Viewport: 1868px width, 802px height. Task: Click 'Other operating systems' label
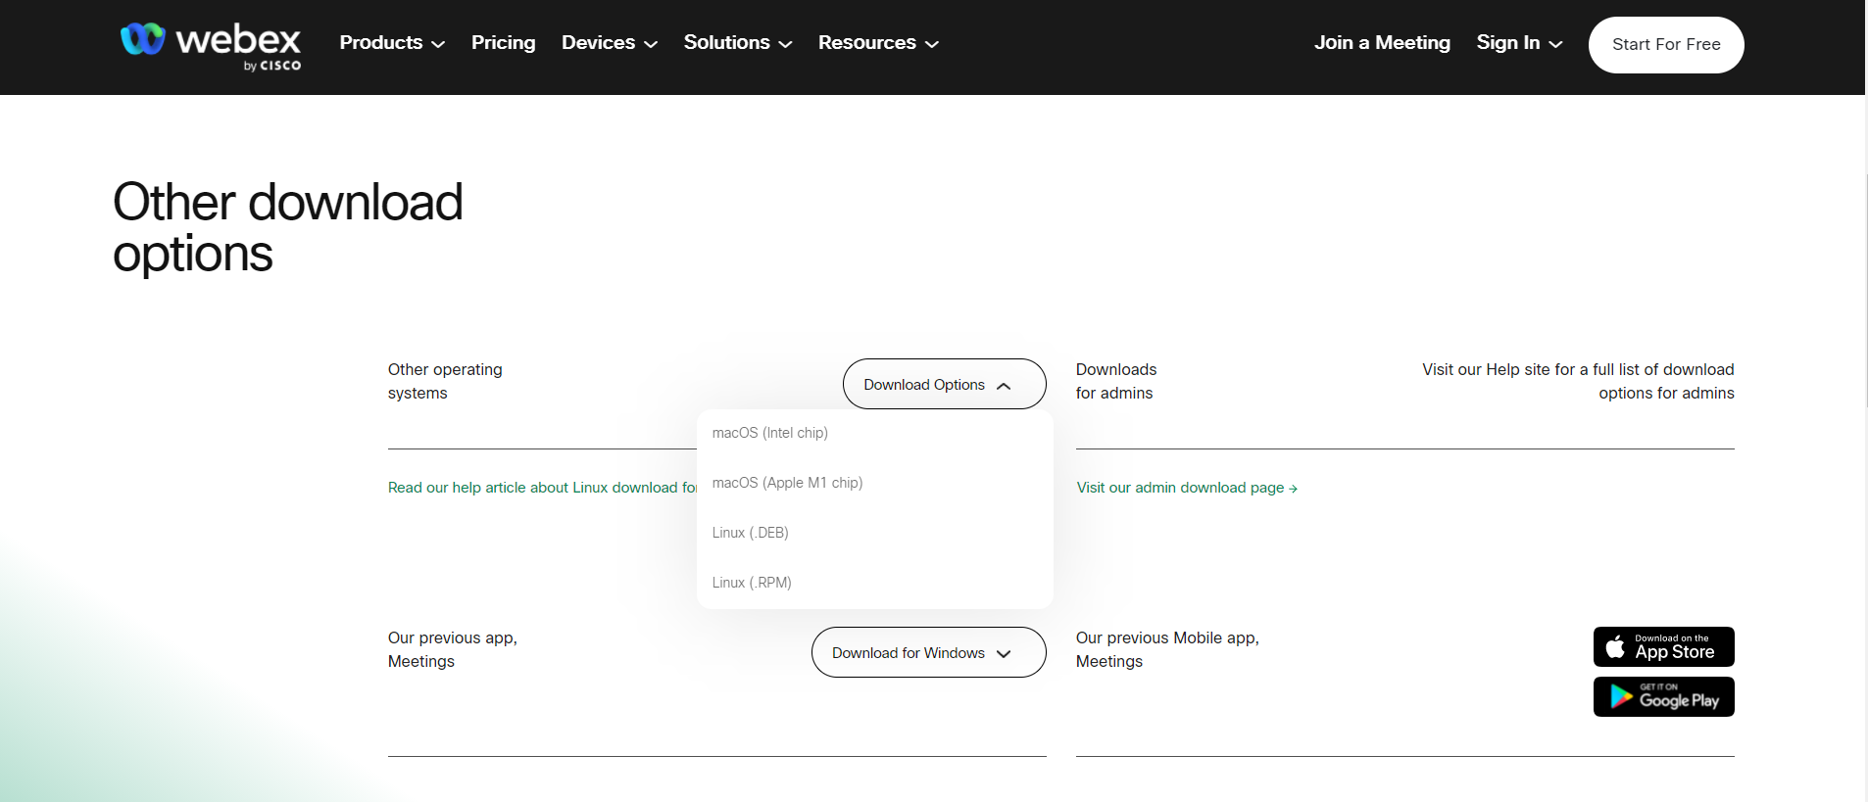pyautogui.click(x=445, y=381)
